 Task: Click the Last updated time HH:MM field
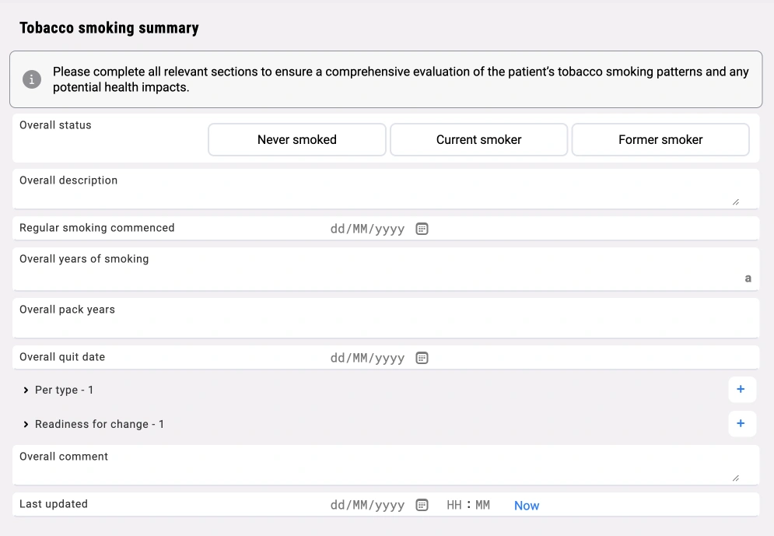tap(468, 505)
